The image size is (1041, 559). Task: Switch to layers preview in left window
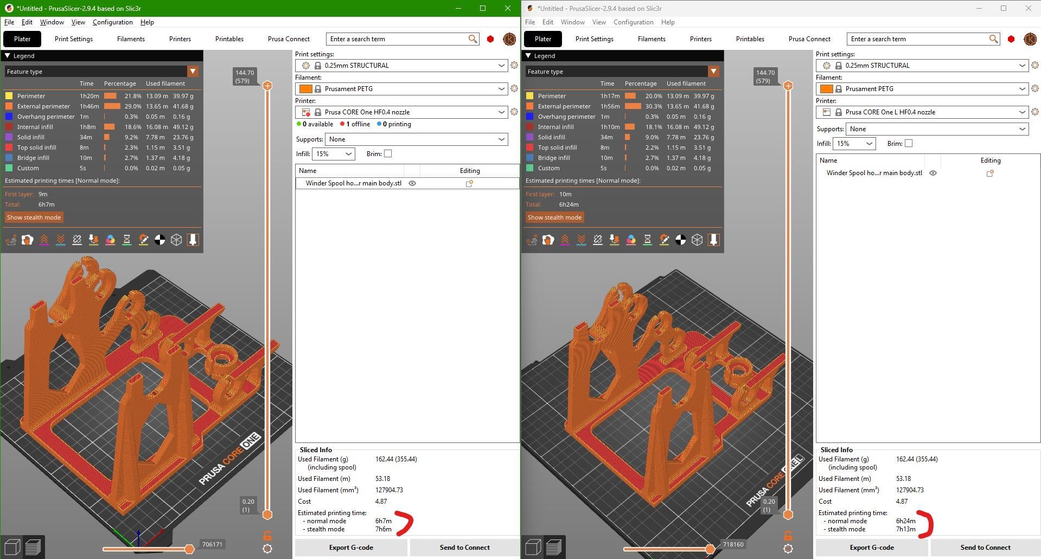pyautogui.click(x=33, y=547)
